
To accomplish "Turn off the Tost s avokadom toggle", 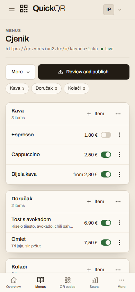I will tap(106, 223).
